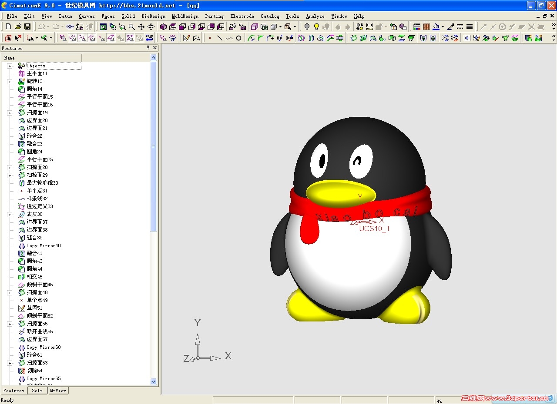Choose the Pan view four-arrow tool
Viewport: 557px width, 404px height.
141,26
